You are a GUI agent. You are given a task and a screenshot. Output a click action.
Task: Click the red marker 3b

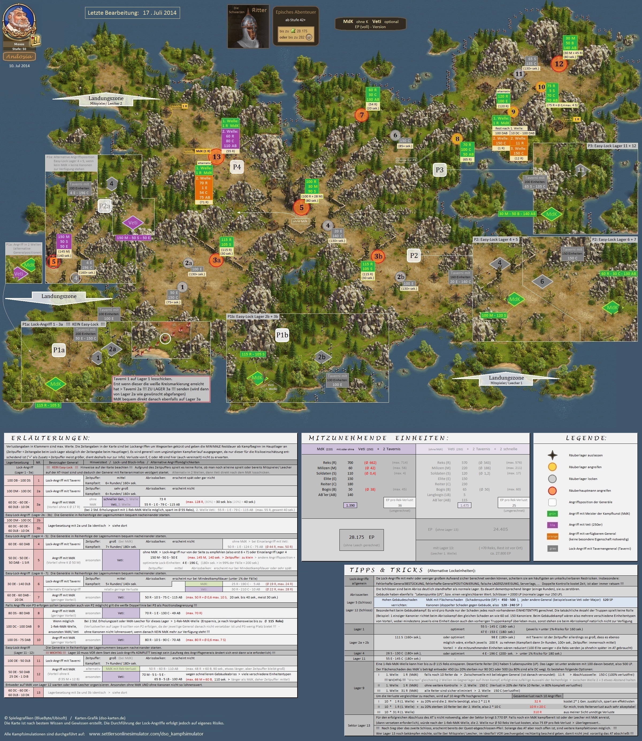[378, 256]
